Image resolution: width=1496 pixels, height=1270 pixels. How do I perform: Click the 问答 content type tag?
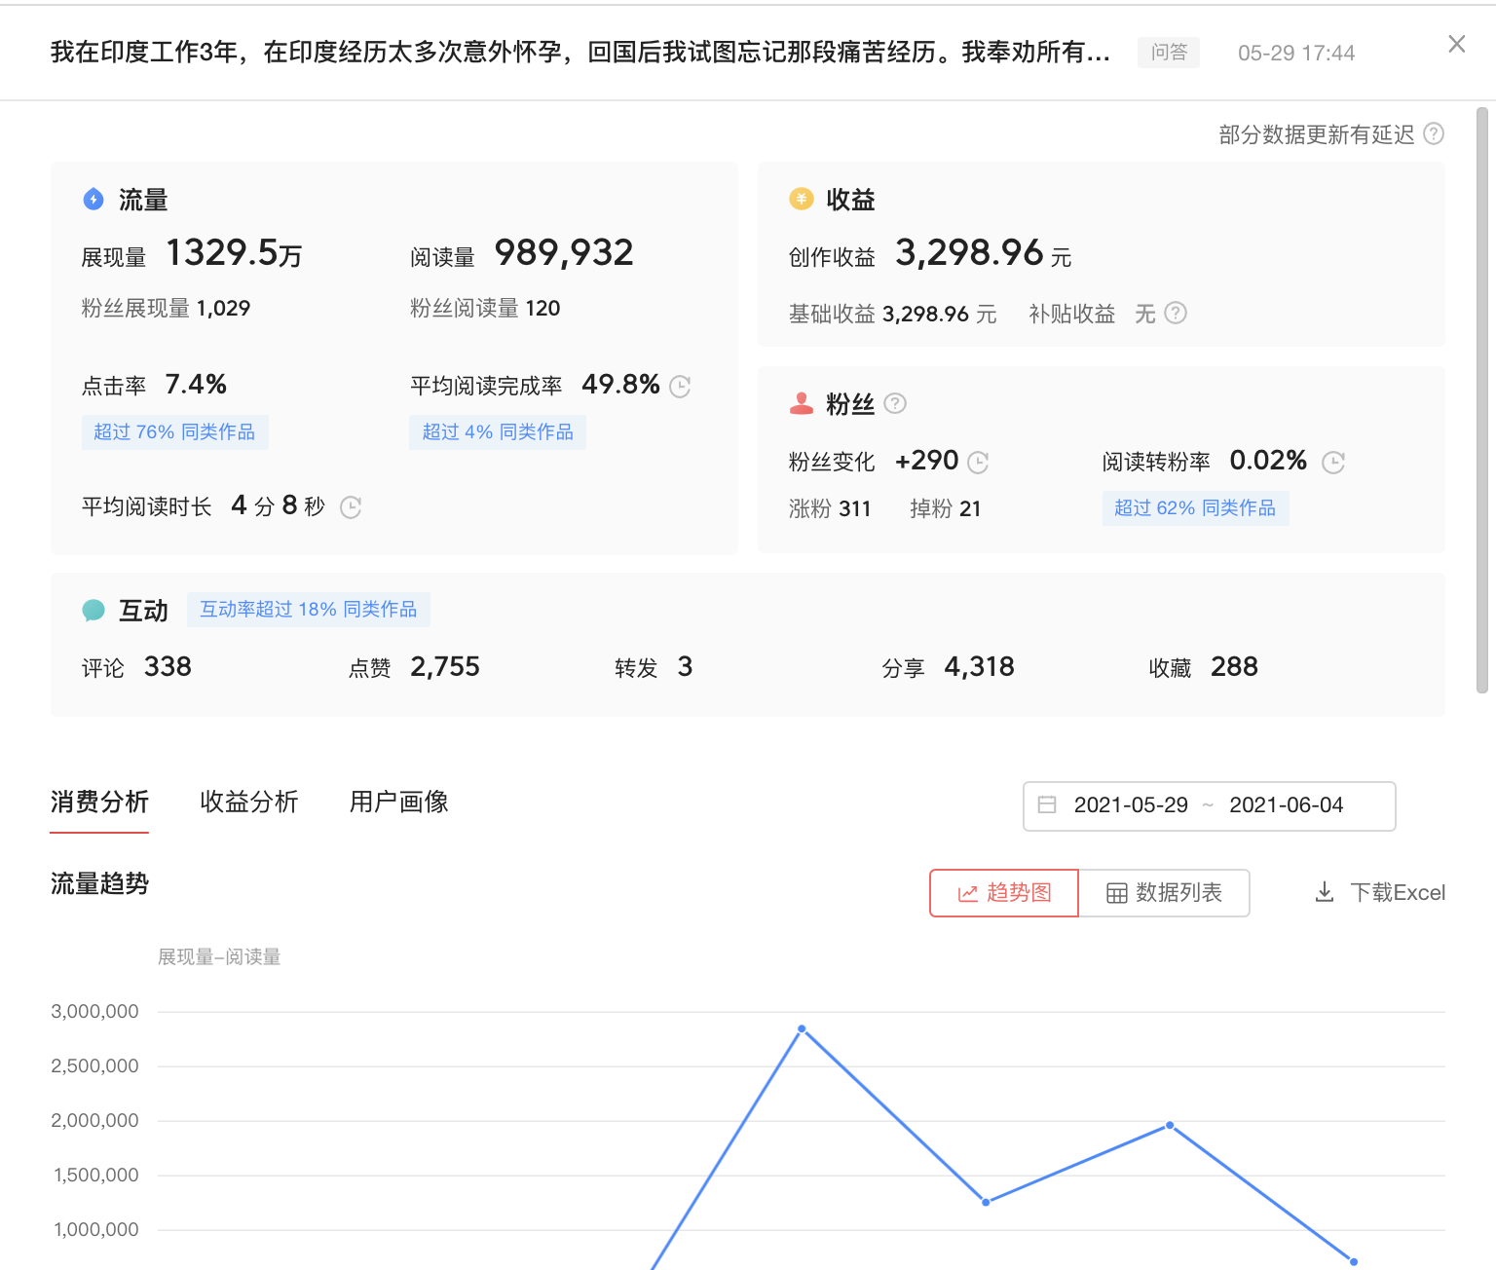pos(1169,53)
